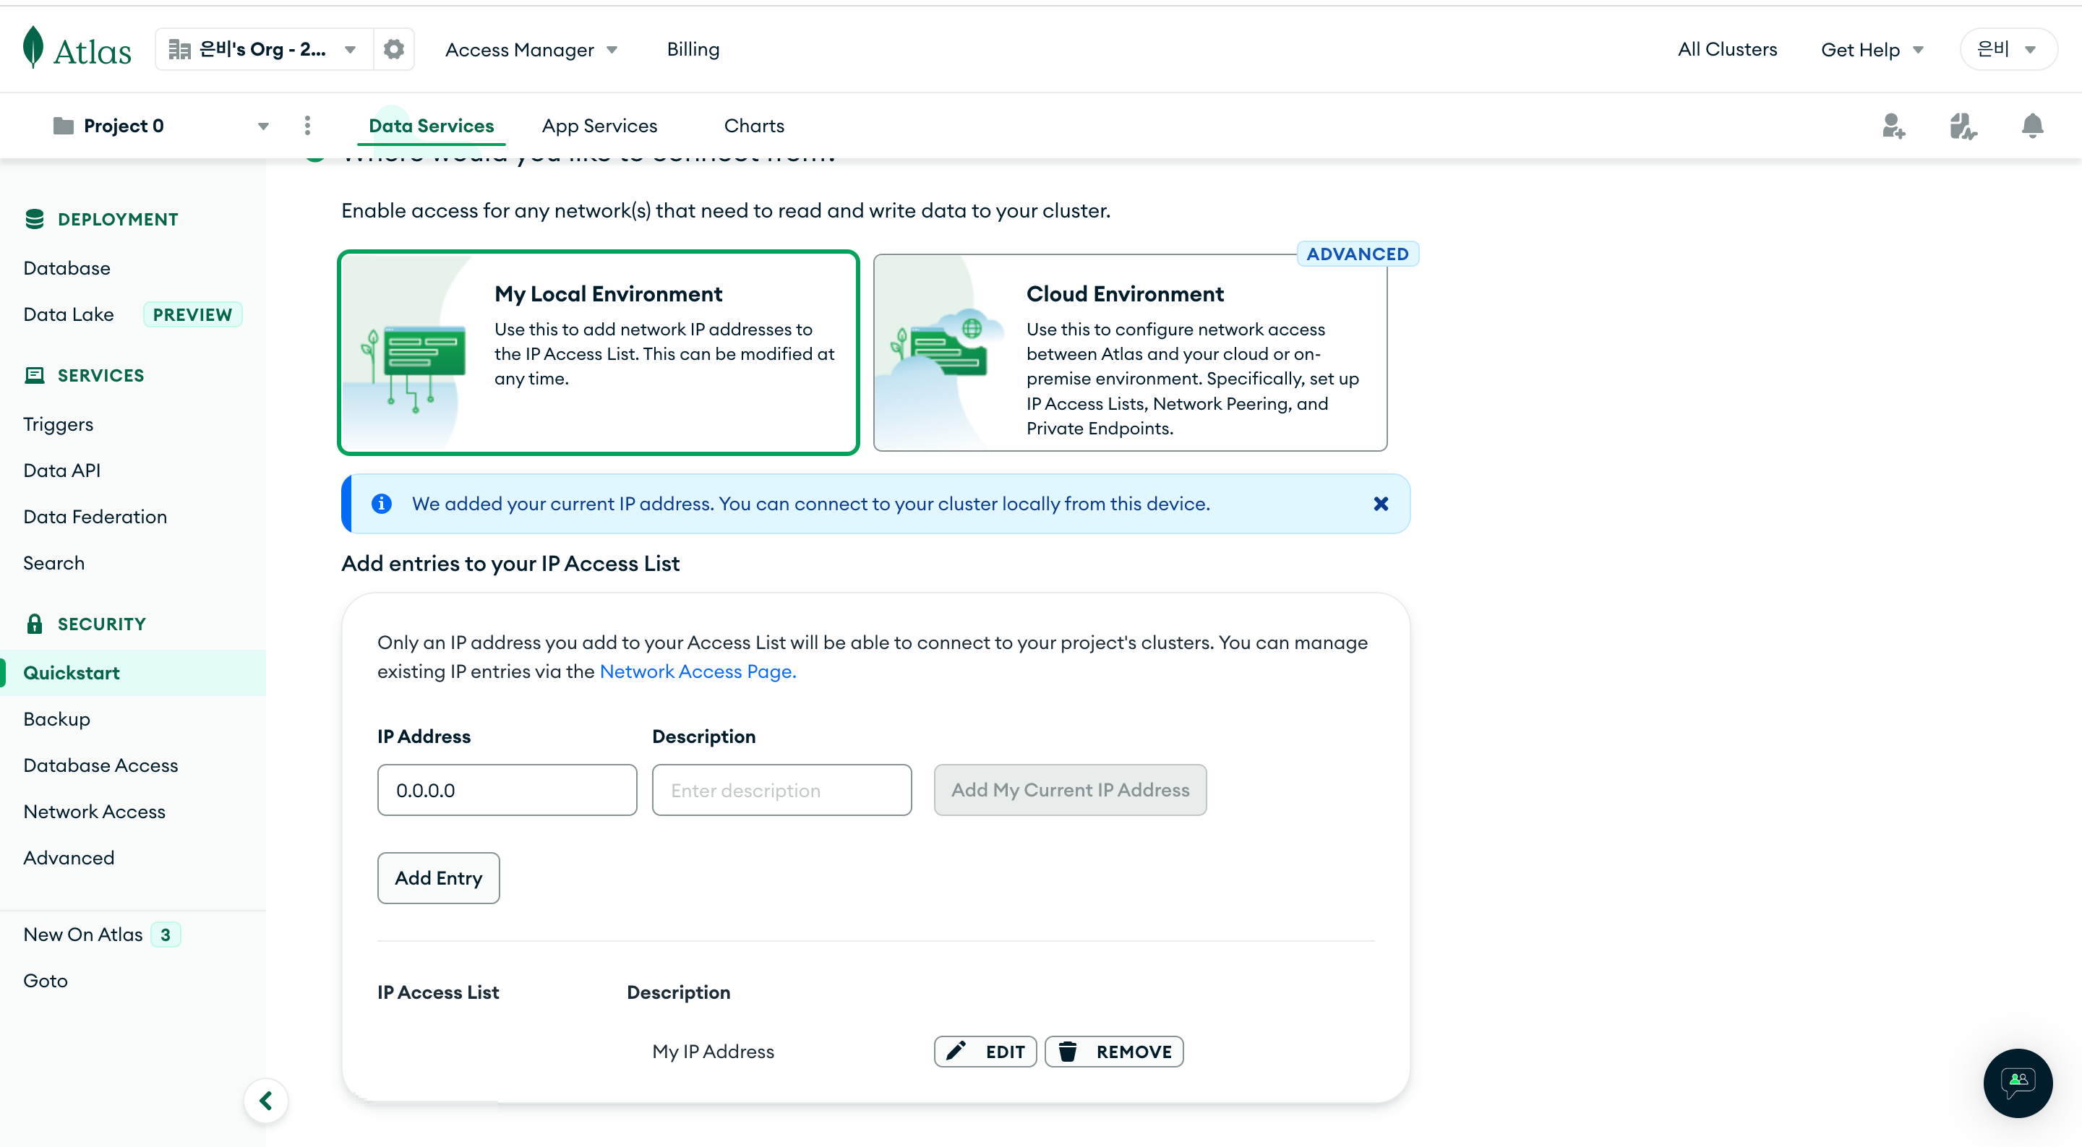Click the Atlas leaf logo
Image resolution: width=2082 pixels, height=1147 pixels.
point(33,48)
